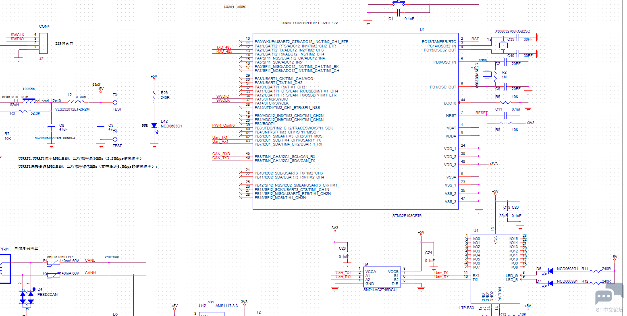Select the SN74LVC2T45DCU part name
Image resolution: width=627 pixels, height=316 pixels.
pyautogui.click(x=380, y=289)
